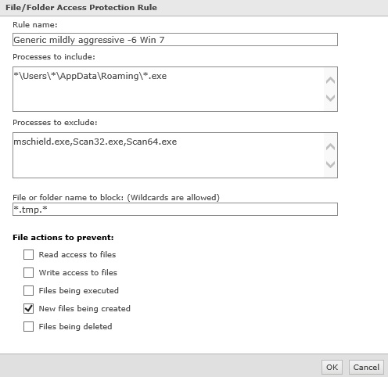
Task: Click the scroll-up arrow in Processes to exclude
Action: pos(330,146)
